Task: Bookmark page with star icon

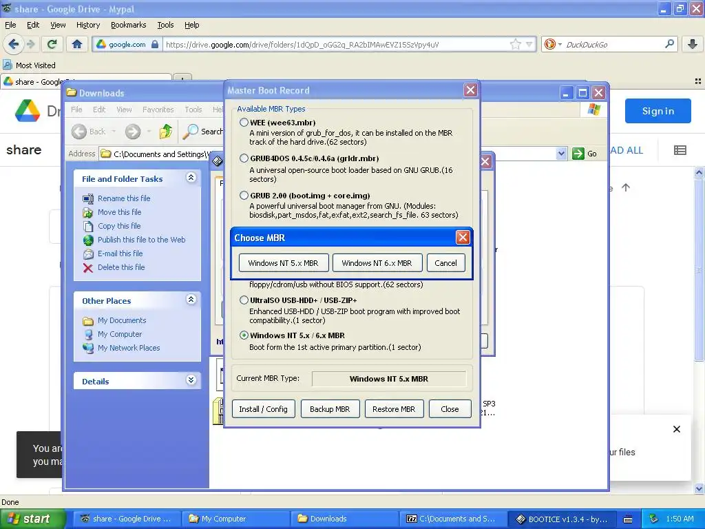Action: tap(515, 44)
